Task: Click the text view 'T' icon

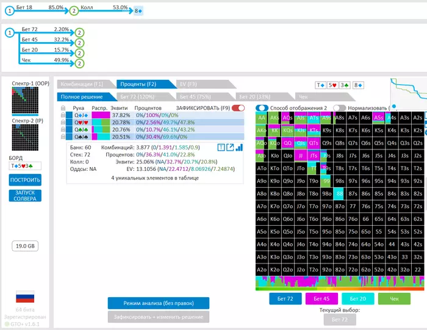Action: tap(221, 147)
